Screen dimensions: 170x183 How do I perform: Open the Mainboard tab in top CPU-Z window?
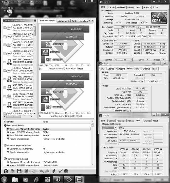(121, 7)
